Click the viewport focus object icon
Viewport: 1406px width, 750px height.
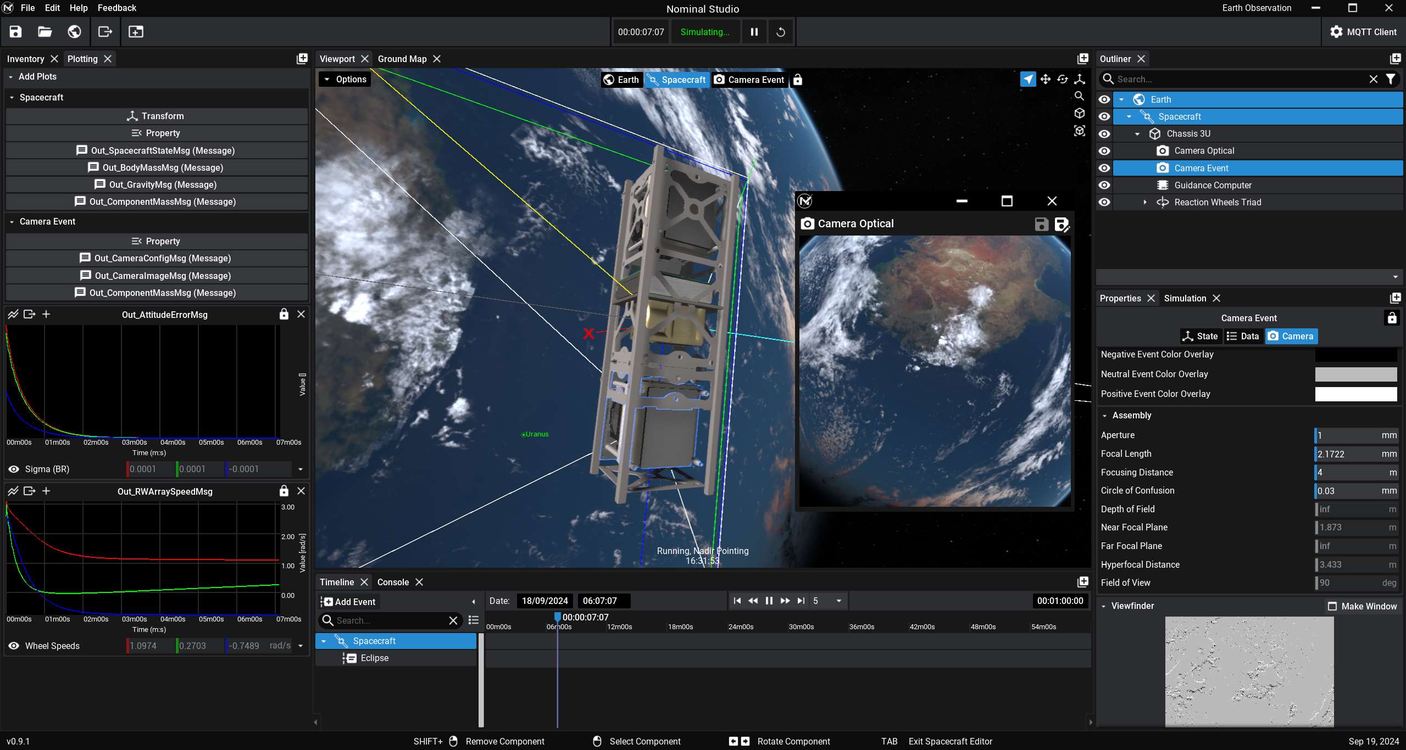click(x=1080, y=131)
